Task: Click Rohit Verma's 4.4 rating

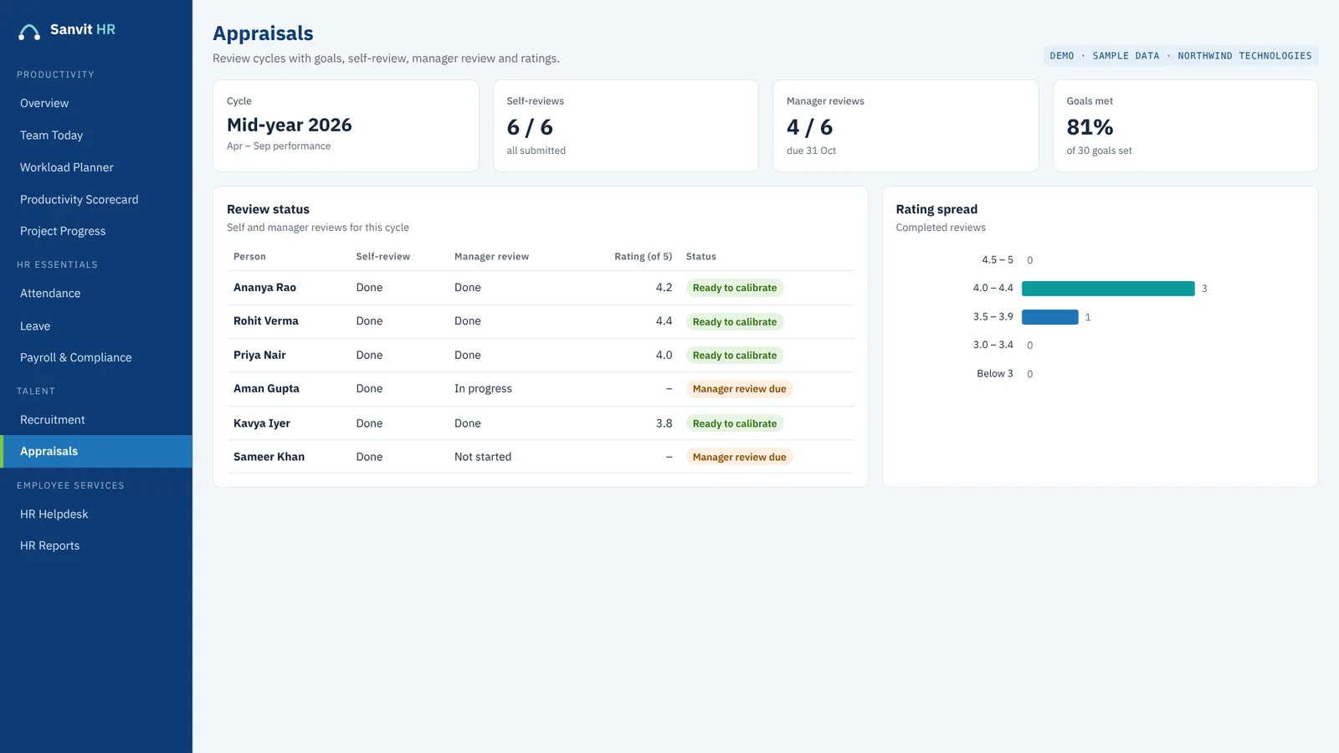Action: [x=664, y=321]
